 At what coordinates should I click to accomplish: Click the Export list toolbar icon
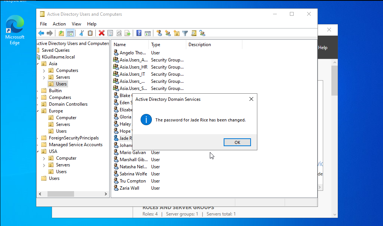(128, 33)
